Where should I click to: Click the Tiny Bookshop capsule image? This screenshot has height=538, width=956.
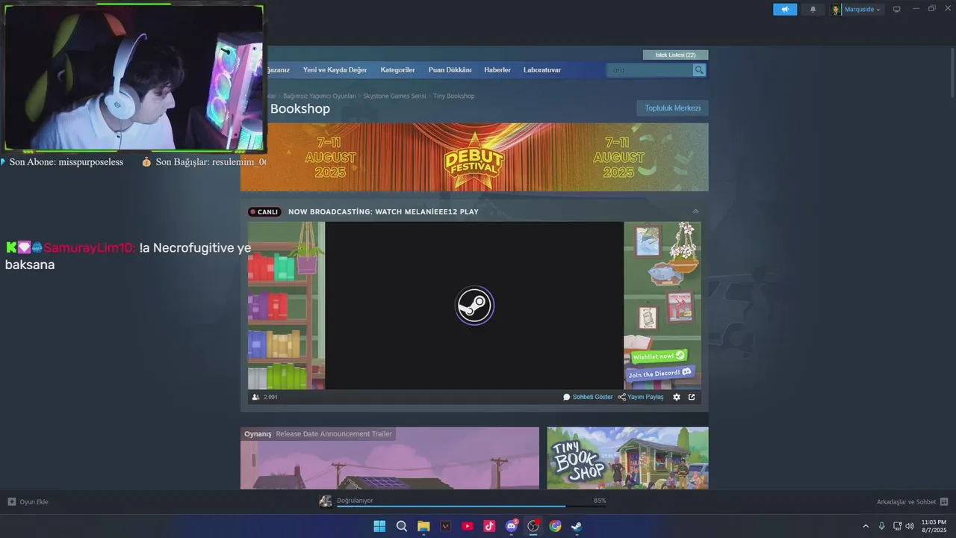coord(627,458)
